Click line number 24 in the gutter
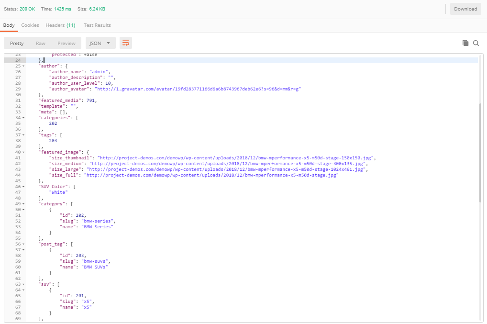This screenshot has width=487, height=324. 18,60
